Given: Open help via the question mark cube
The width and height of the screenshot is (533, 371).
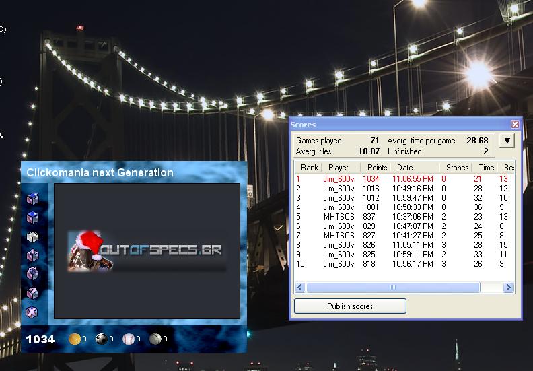Looking at the screenshot, I should (x=32, y=293).
